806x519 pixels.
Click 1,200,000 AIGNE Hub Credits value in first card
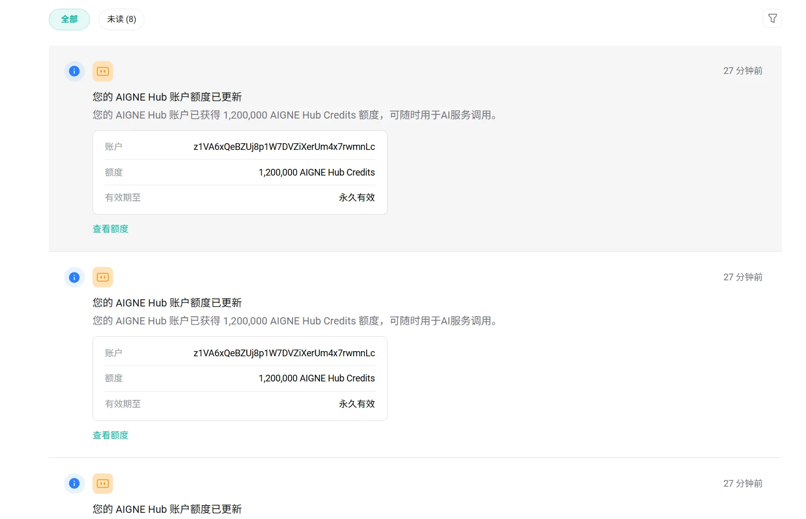[317, 172]
